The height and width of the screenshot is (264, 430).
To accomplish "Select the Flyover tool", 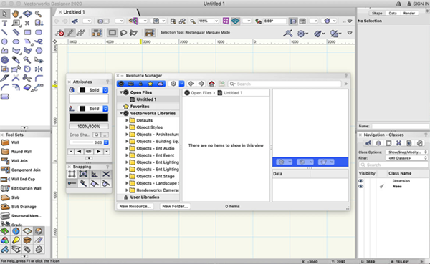I will [27, 14].
